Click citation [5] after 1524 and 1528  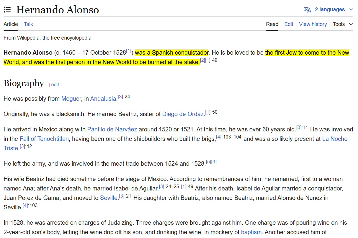tap(208, 162)
